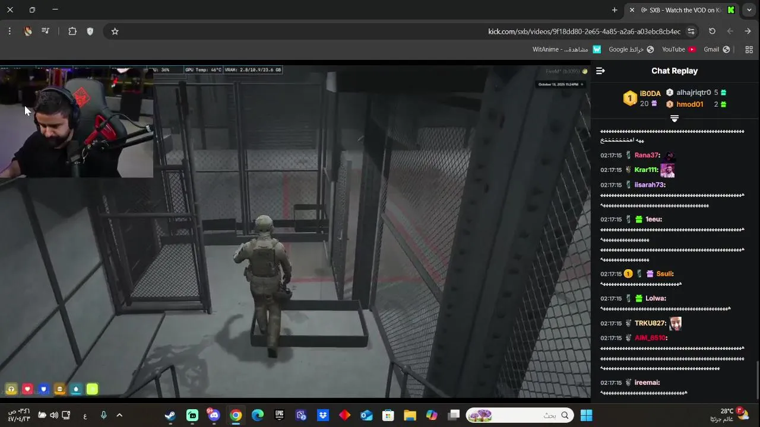Open the Gmail bookmark
The width and height of the screenshot is (760, 427).
tap(717, 49)
